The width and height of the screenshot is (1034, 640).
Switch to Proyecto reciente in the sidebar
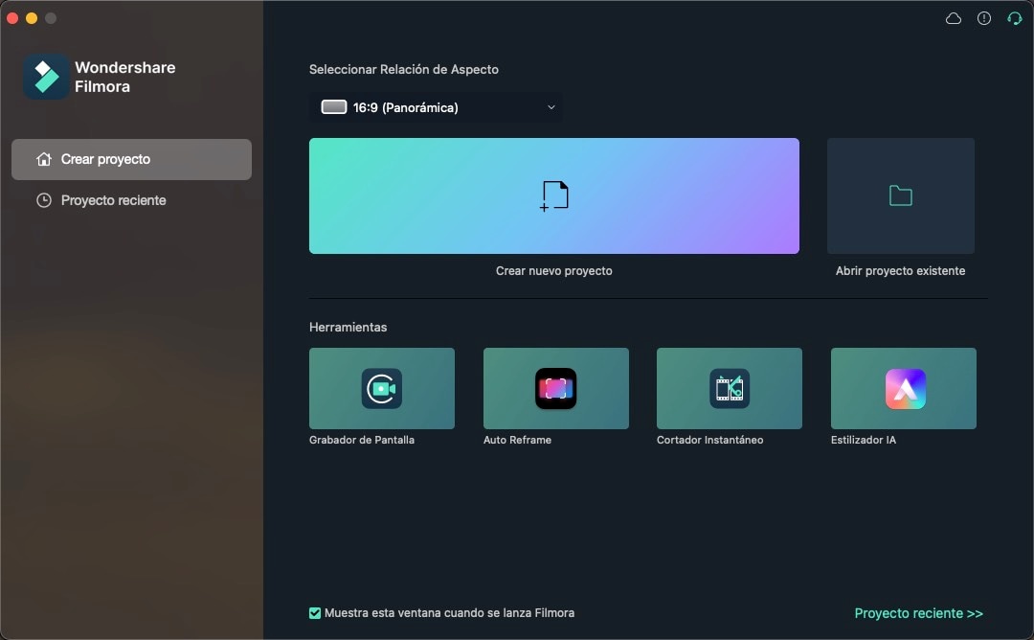(x=132, y=200)
